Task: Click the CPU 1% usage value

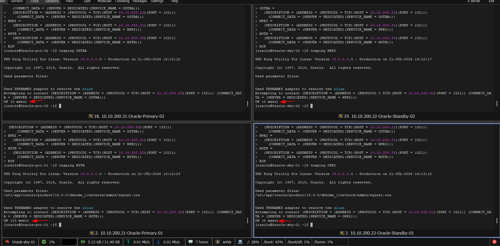Action: 52,242
